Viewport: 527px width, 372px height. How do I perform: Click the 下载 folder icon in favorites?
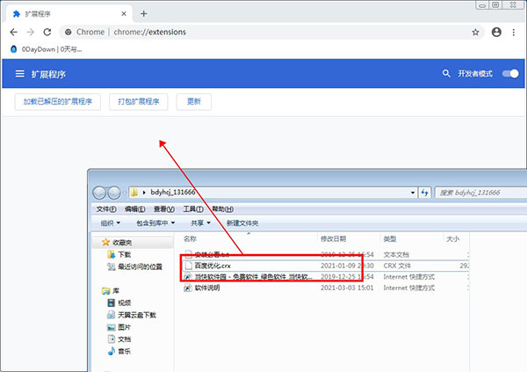click(x=111, y=254)
